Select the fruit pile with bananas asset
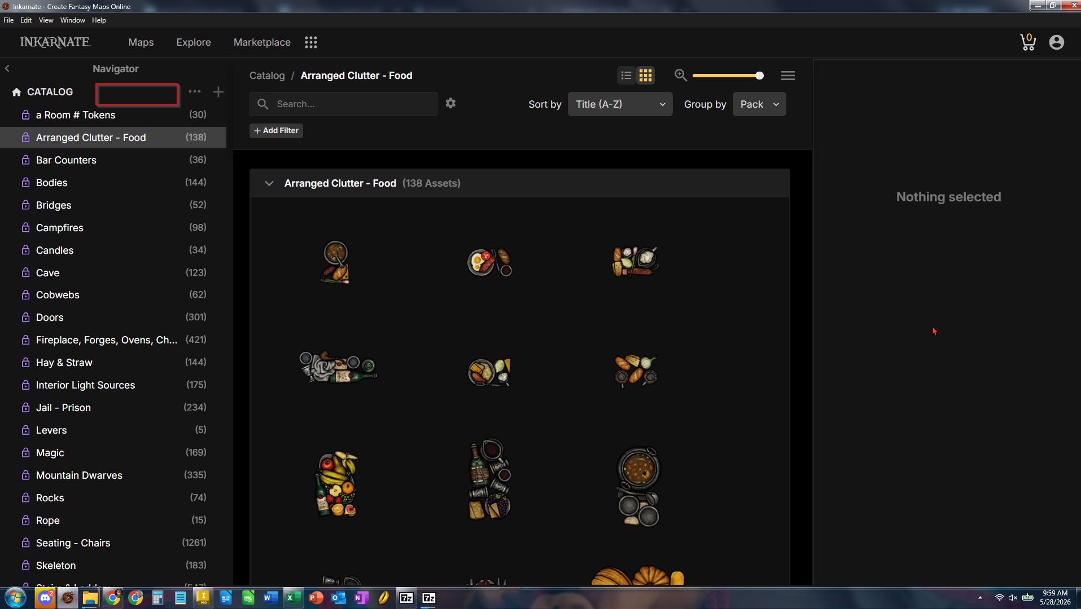 (x=337, y=484)
